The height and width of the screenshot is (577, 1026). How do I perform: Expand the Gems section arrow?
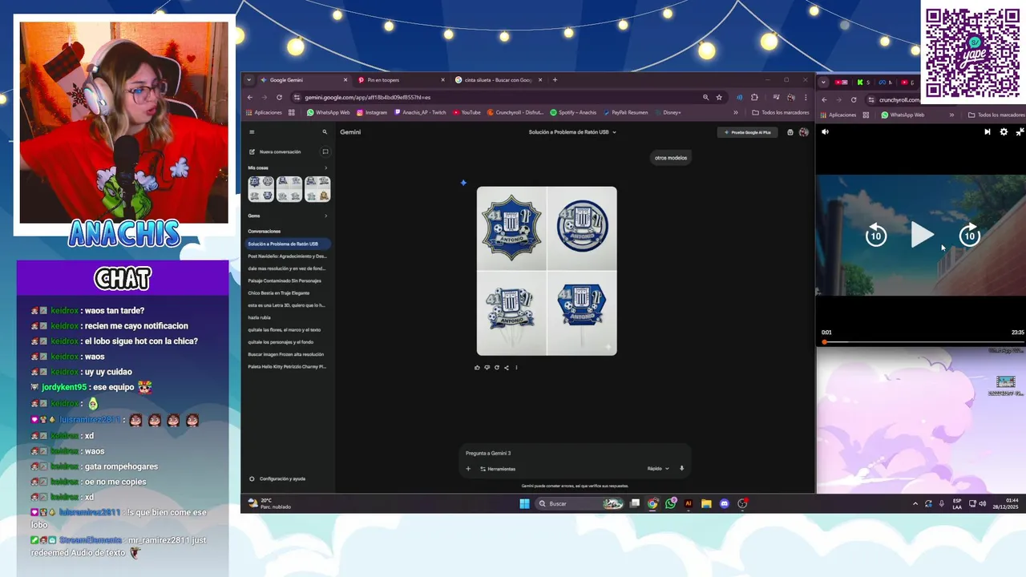tap(325, 216)
